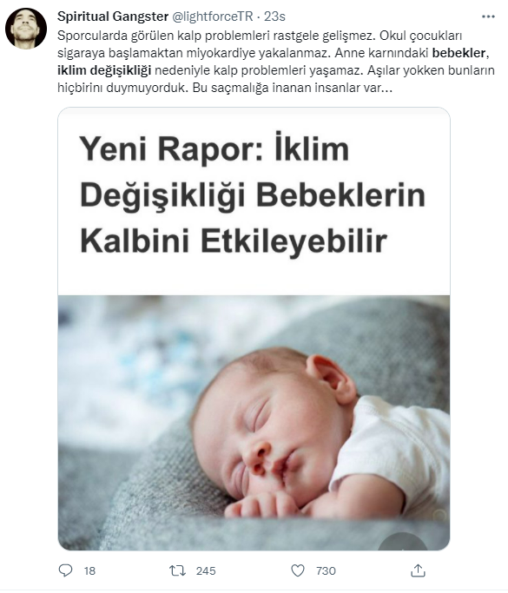Image resolution: width=508 pixels, height=593 pixels.
Task: Open the three-dot more options menu
Action: [x=488, y=16]
